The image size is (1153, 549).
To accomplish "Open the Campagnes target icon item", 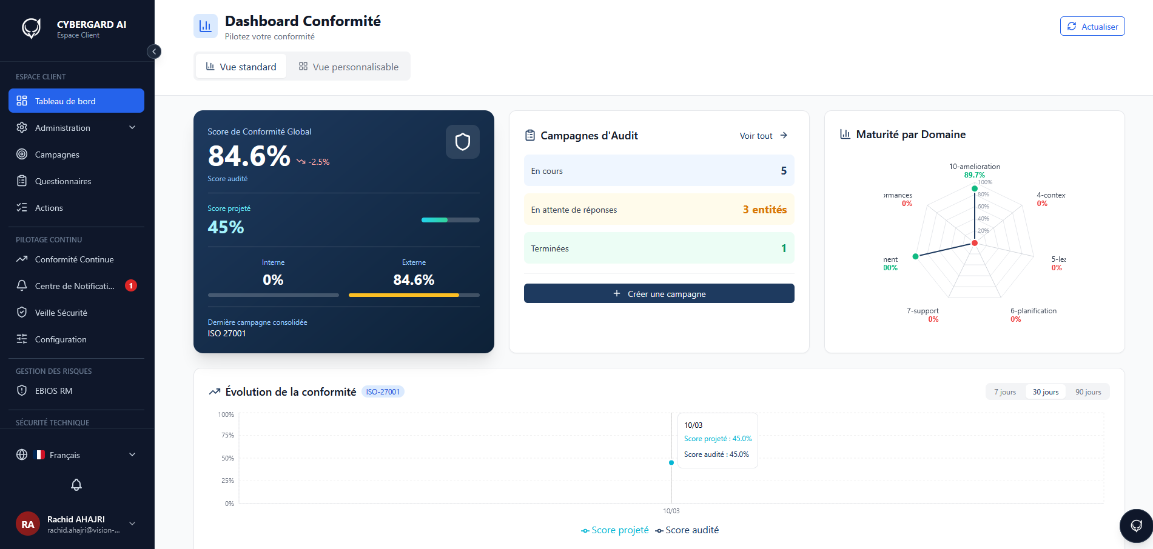I will pyautogui.click(x=76, y=155).
